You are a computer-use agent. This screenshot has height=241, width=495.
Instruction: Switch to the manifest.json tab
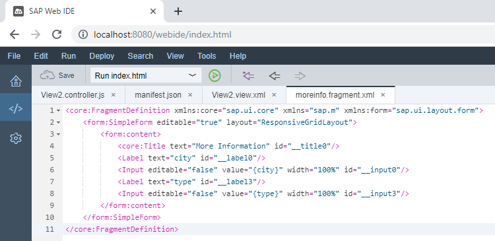(x=158, y=95)
